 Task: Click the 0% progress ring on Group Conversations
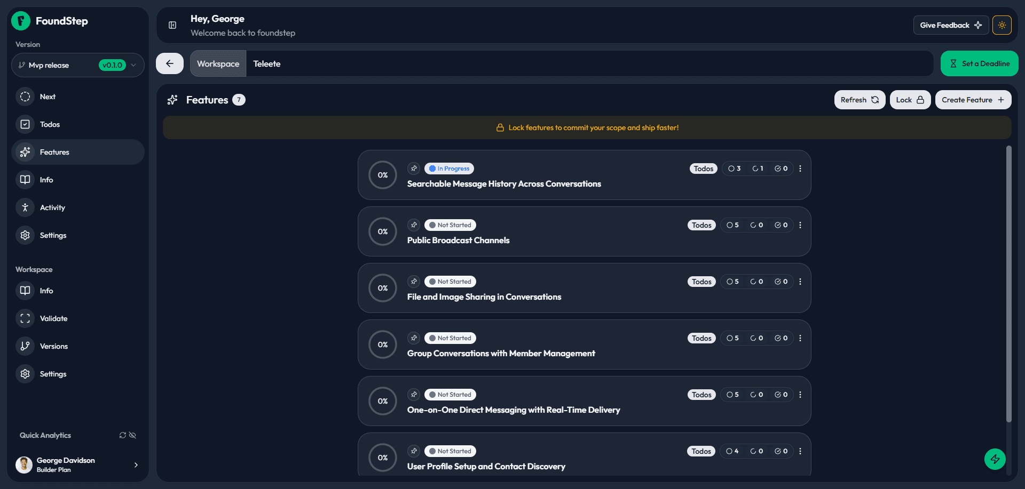pos(382,344)
